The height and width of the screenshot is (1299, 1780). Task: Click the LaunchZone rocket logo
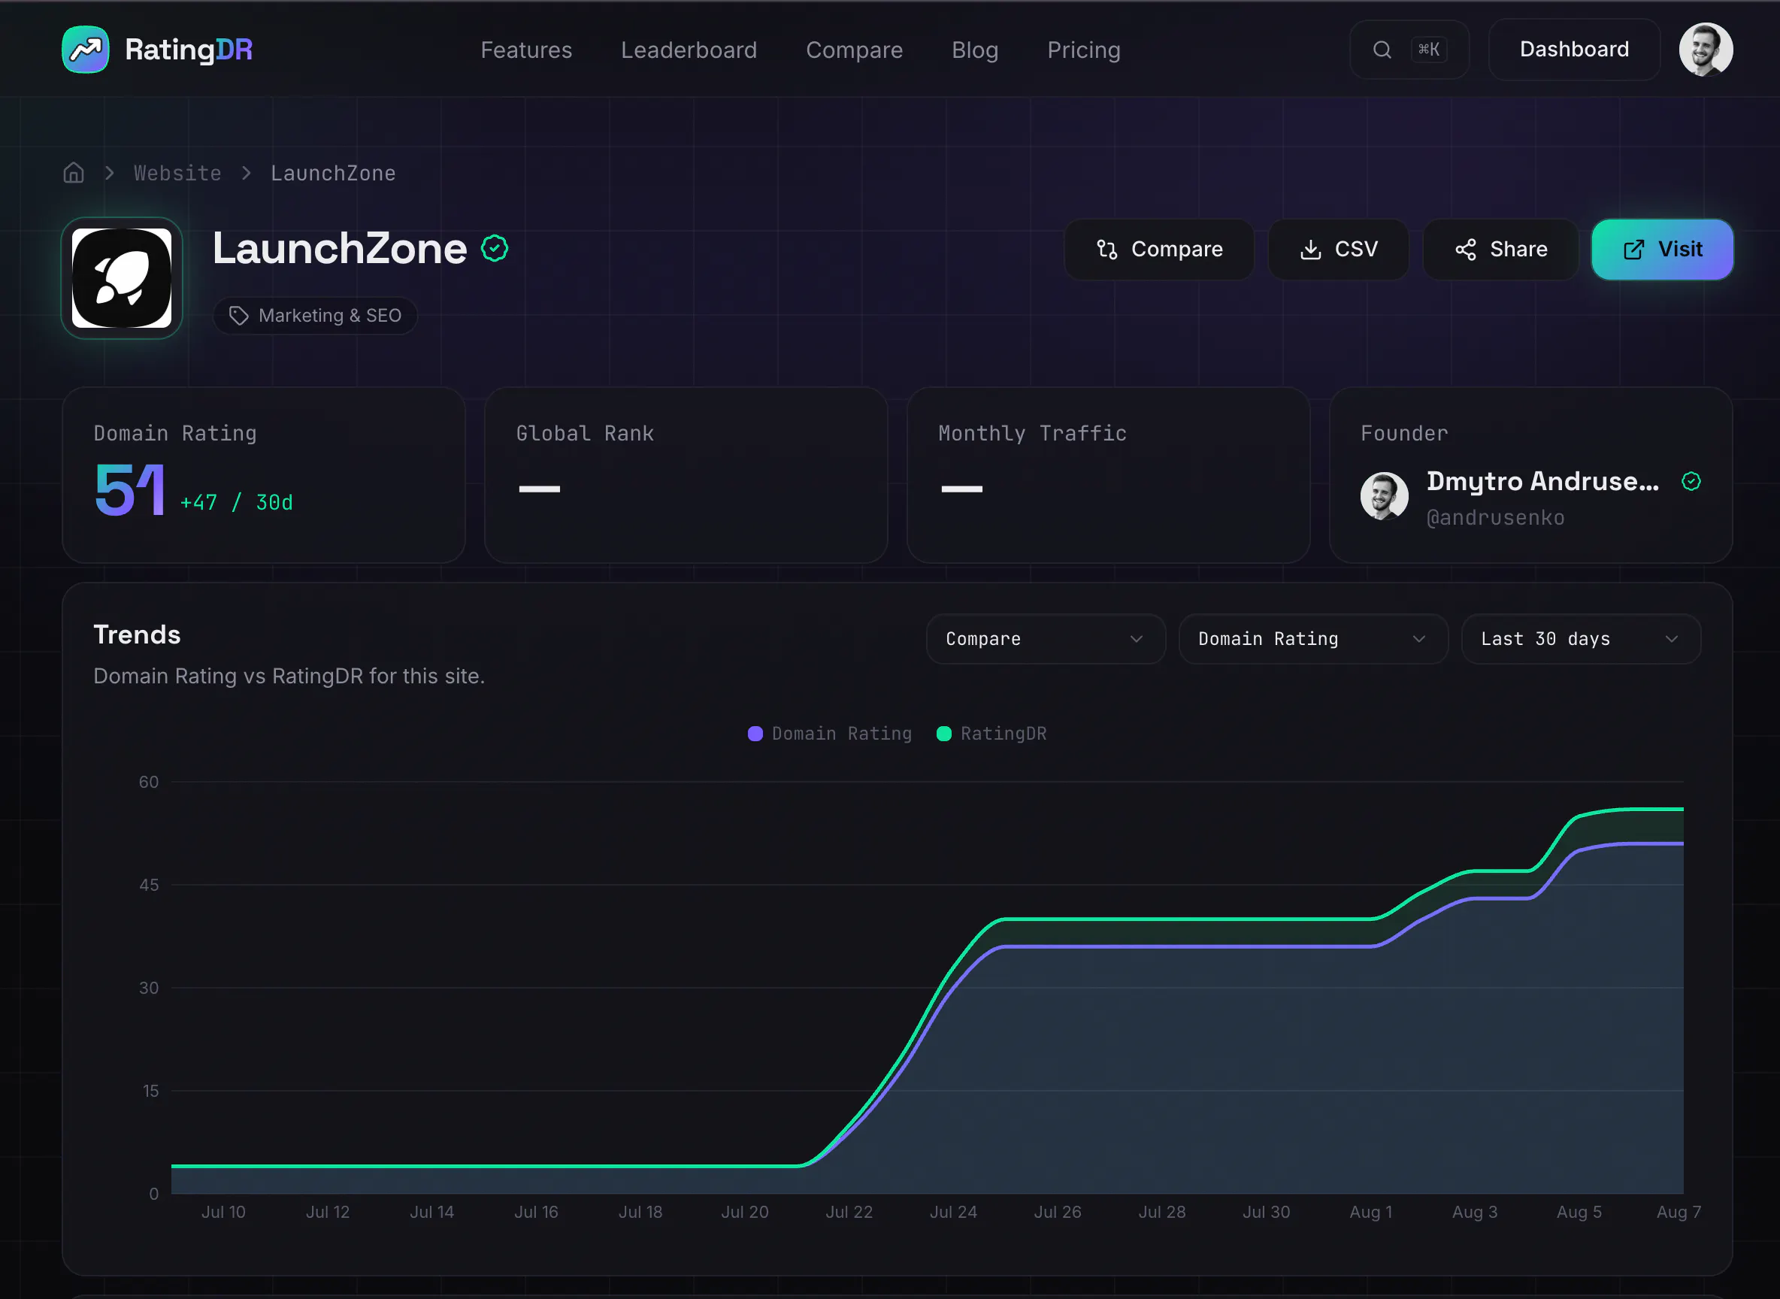[122, 278]
